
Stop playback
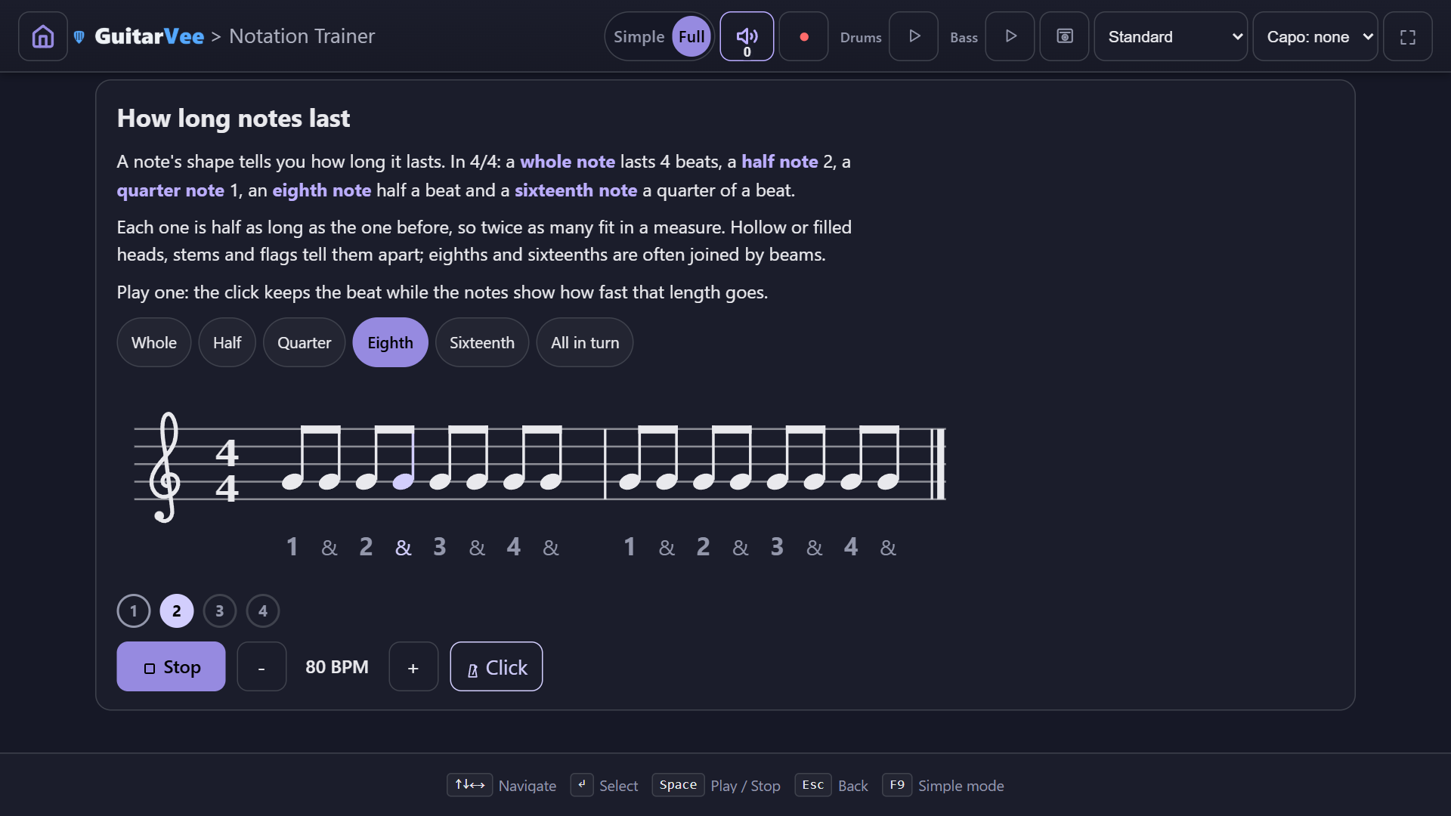click(x=171, y=666)
